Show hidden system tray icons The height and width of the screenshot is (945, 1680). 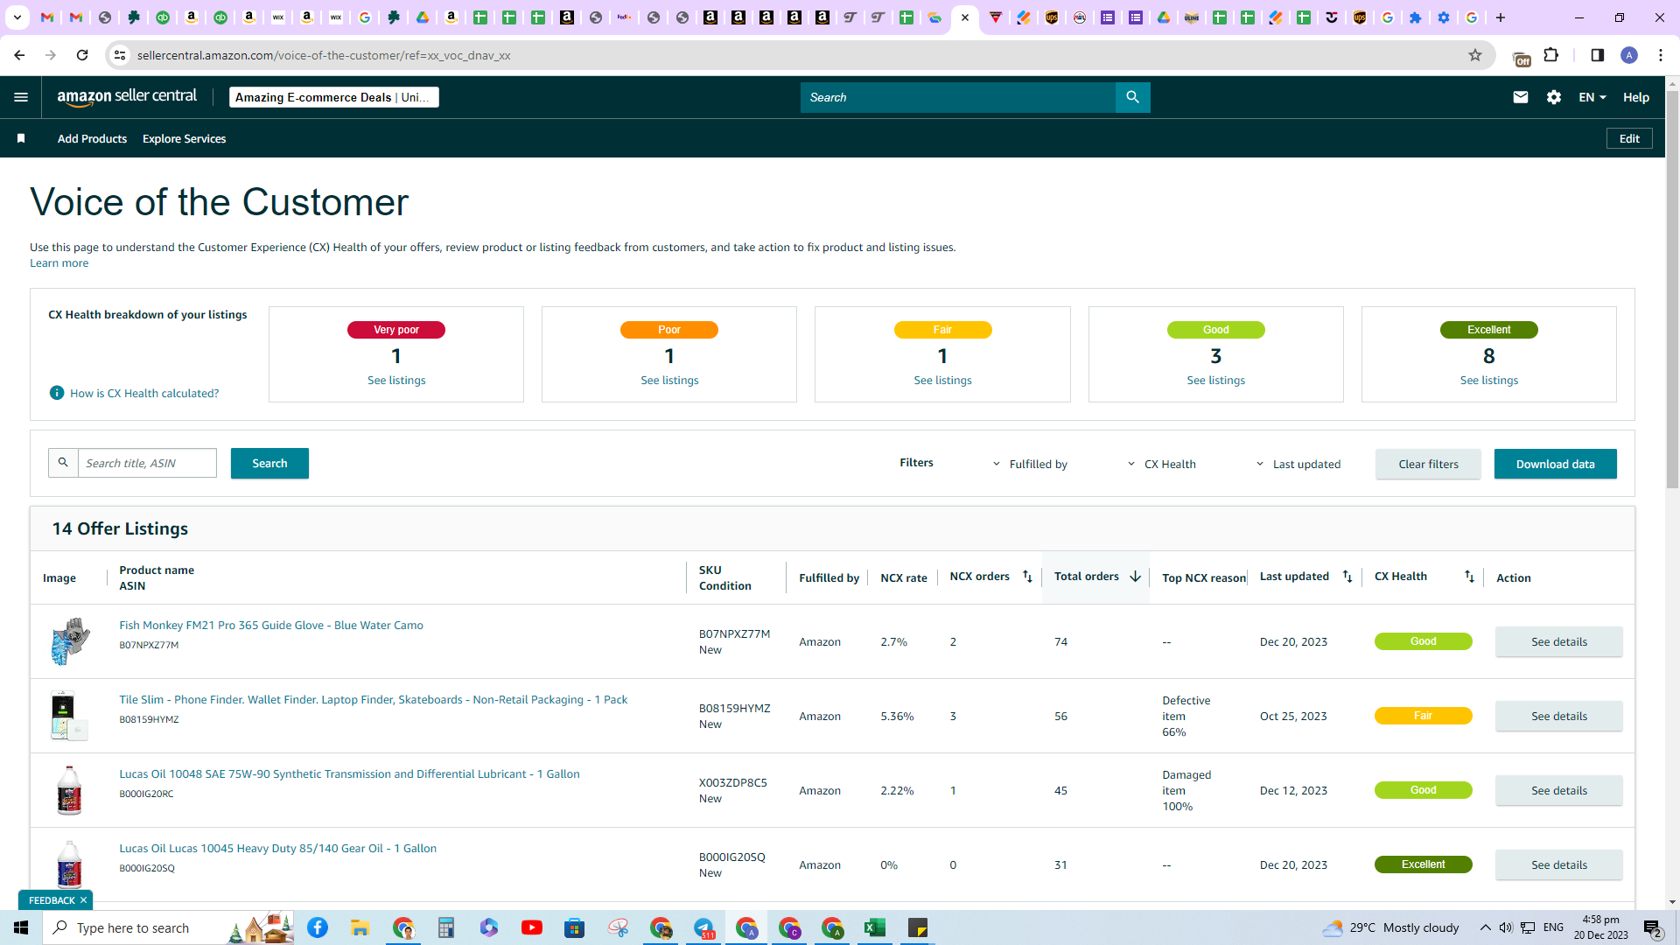point(1486,927)
